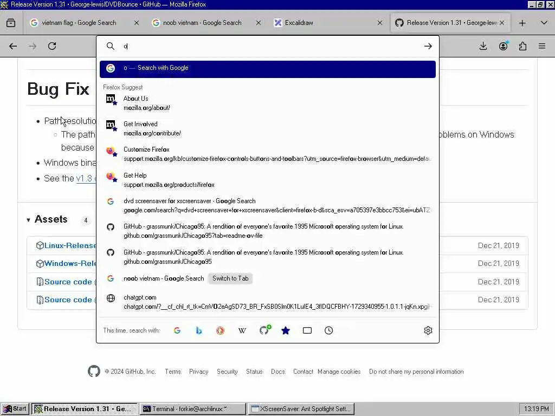Search this time with Google
The width and height of the screenshot is (555, 416).
(x=177, y=330)
